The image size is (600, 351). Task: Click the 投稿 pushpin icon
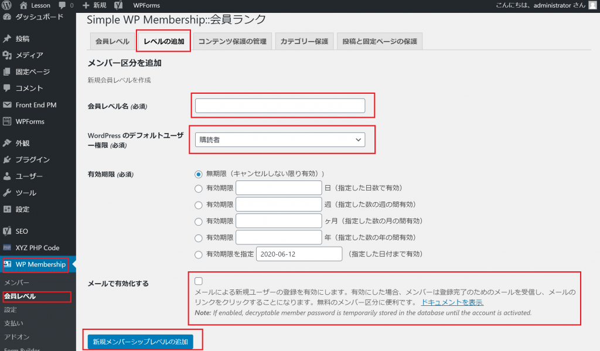pos(7,39)
